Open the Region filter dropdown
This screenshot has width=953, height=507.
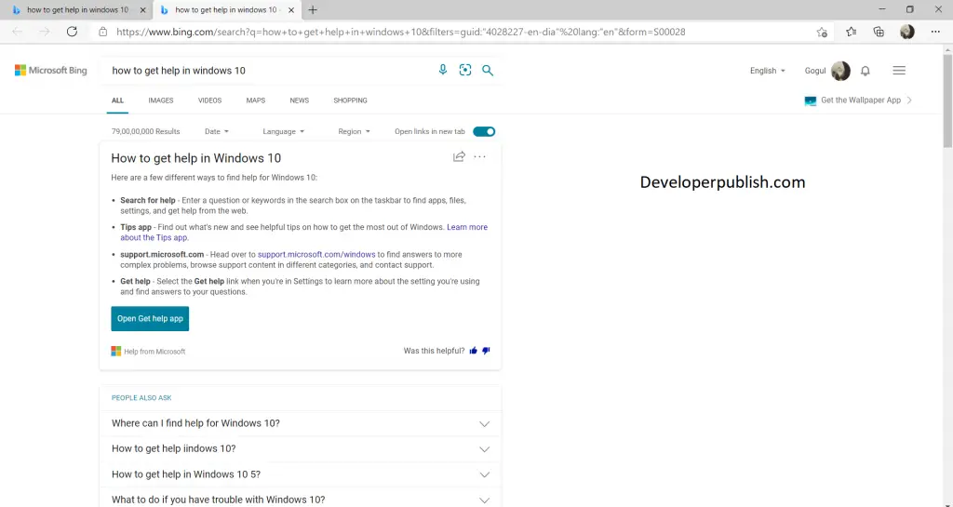tap(354, 131)
